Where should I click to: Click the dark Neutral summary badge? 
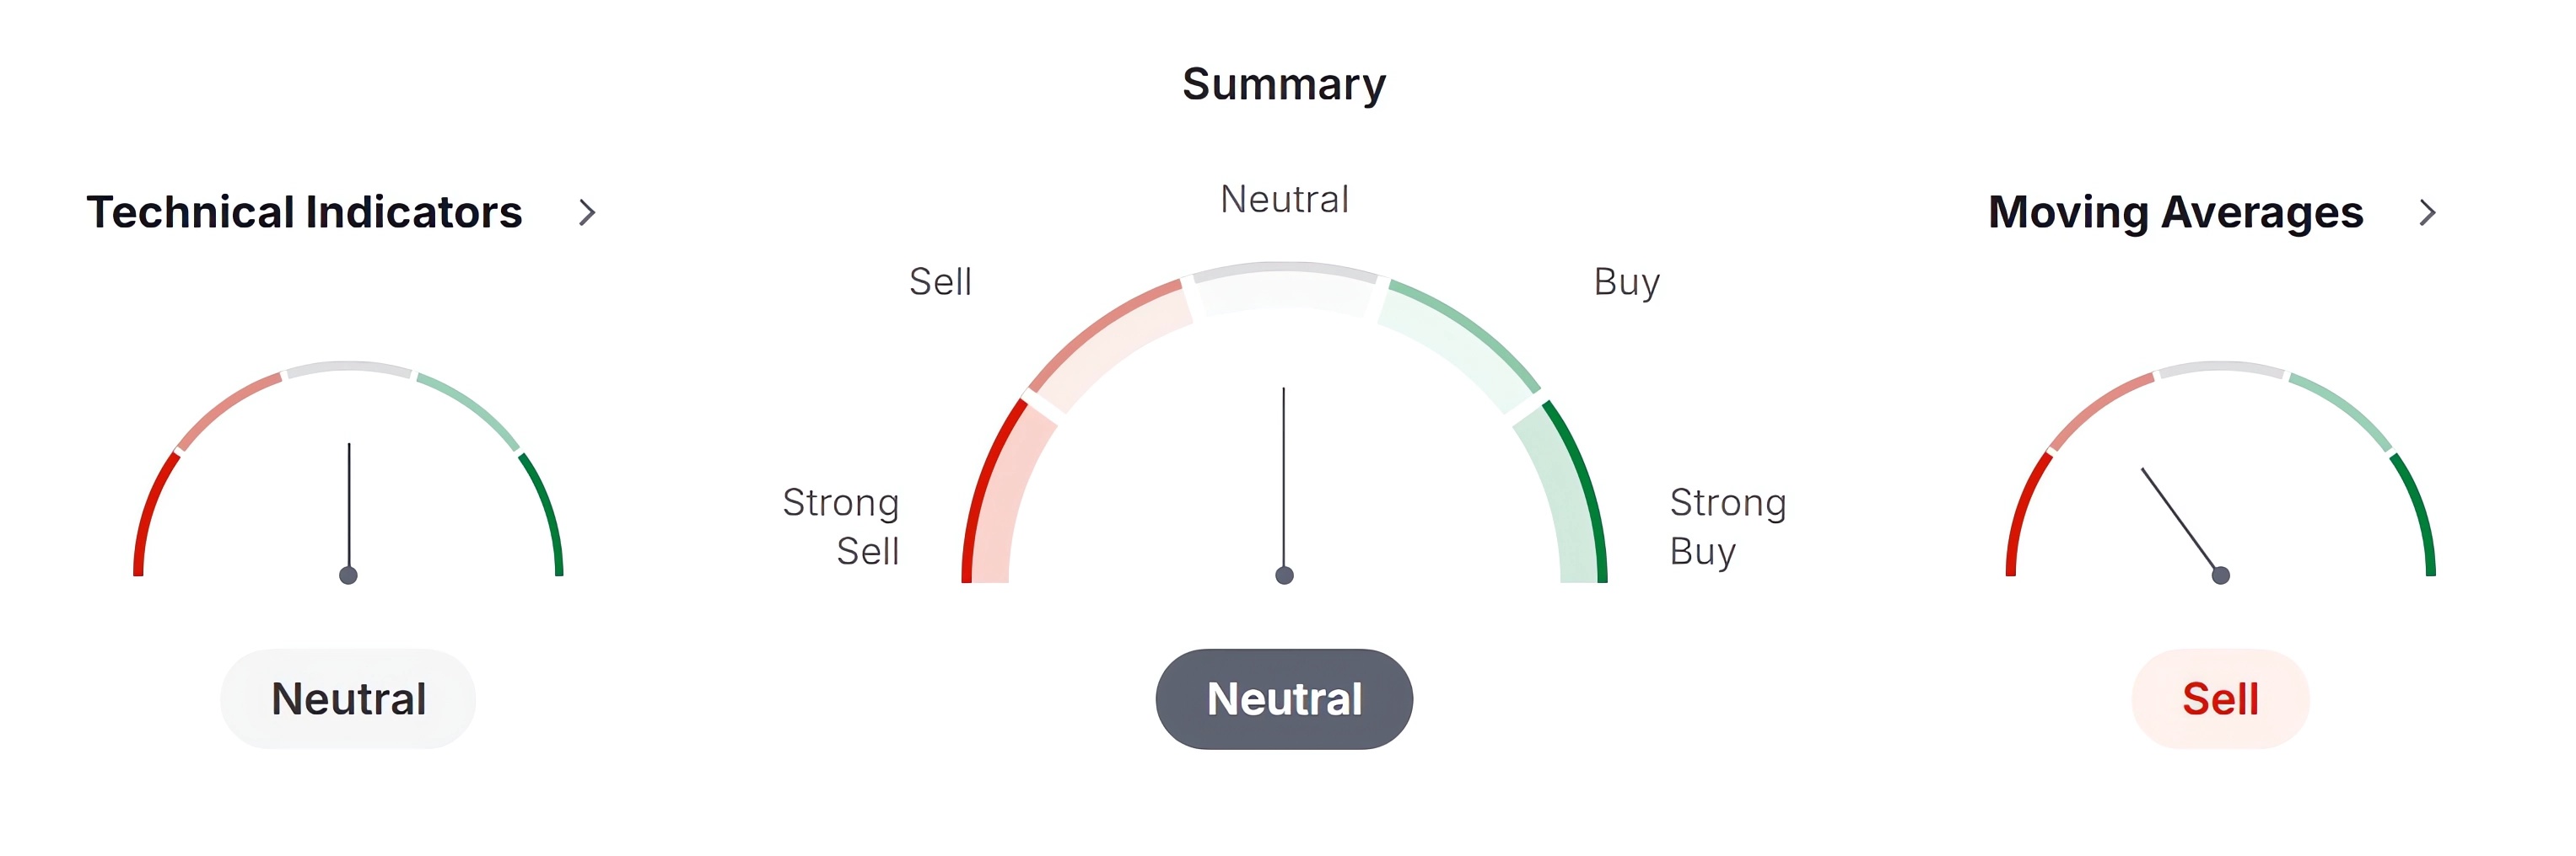click(x=1284, y=699)
